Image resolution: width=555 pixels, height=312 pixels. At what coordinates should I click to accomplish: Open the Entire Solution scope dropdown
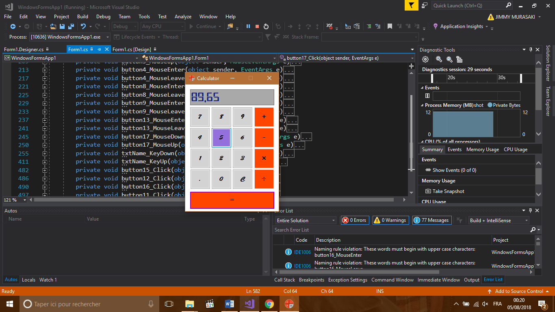click(306, 220)
